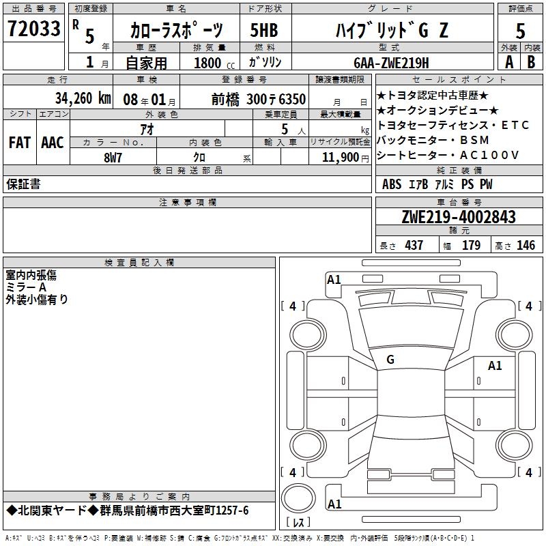Click the 注意事項欄 header

coord(188,202)
